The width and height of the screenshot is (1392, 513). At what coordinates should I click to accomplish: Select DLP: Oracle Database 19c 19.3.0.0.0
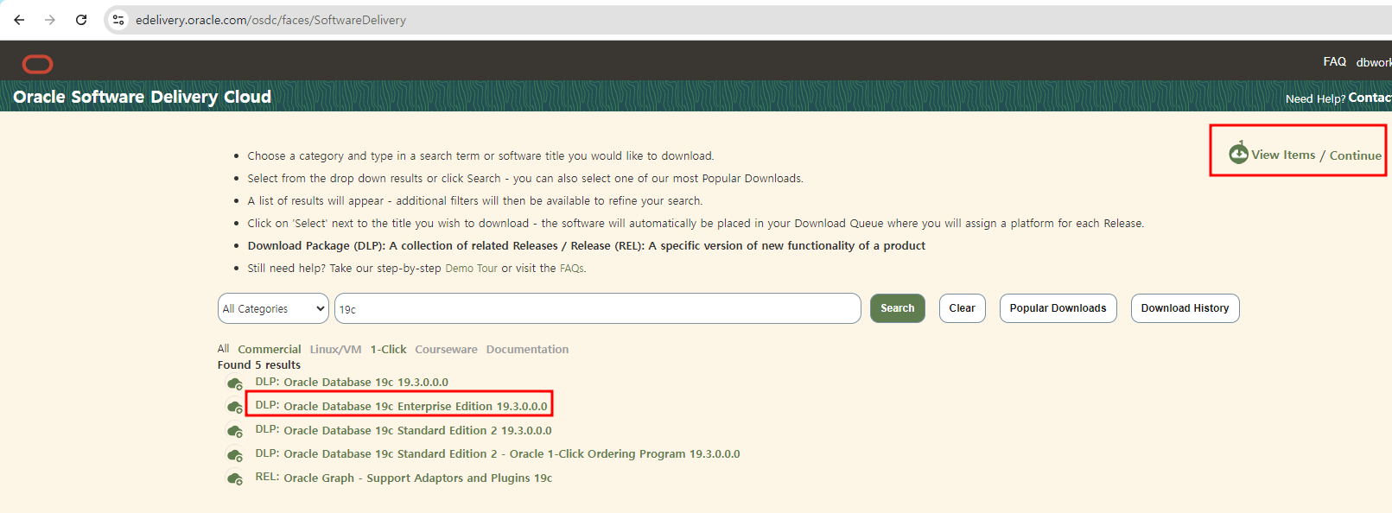[352, 383]
